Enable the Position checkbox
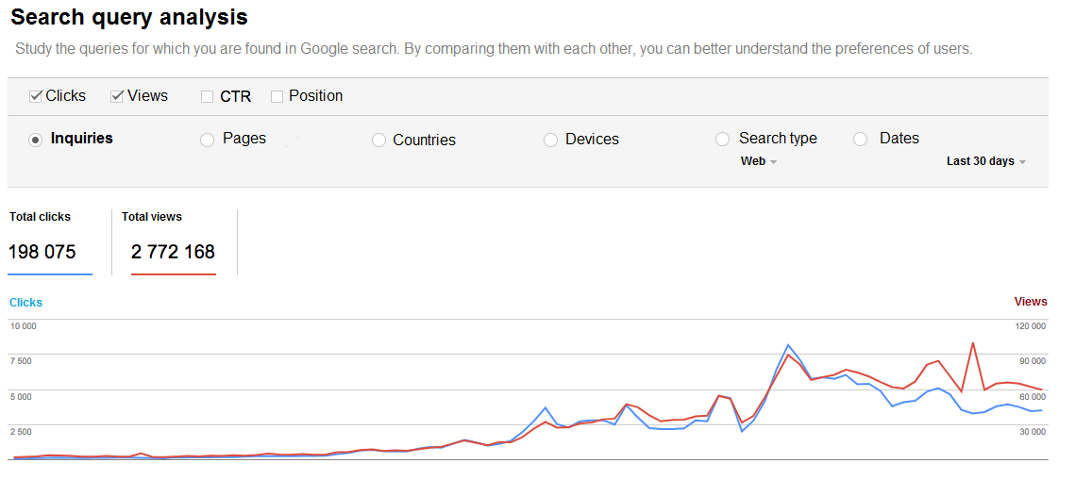This screenshot has height=480, width=1075. pyautogui.click(x=277, y=96)
